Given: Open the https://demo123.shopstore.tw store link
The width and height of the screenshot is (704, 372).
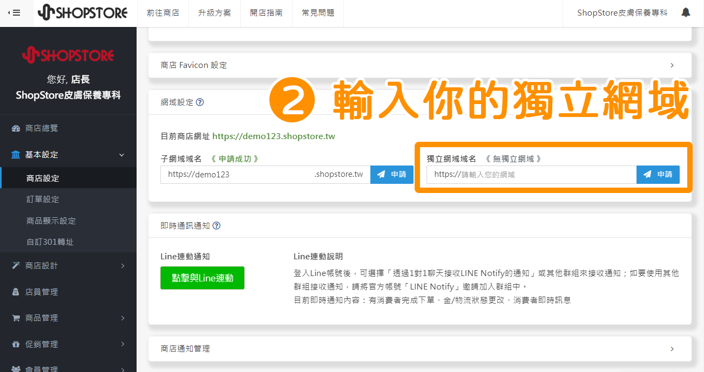Looking at the screenshot, I should pos(274,136).
